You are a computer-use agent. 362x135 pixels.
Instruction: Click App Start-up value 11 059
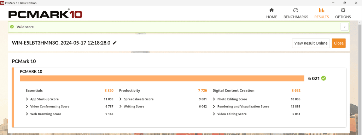point(109,99)
